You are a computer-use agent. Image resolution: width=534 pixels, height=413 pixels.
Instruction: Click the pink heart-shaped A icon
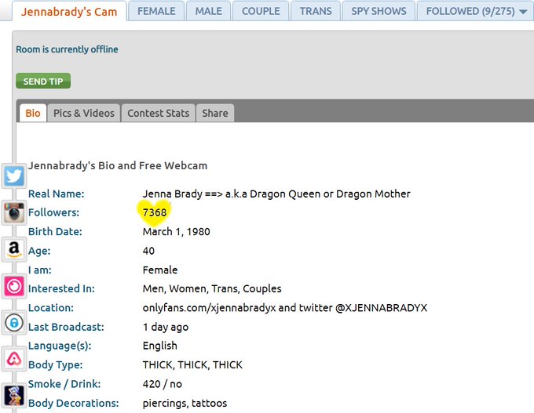pos(14,359)
